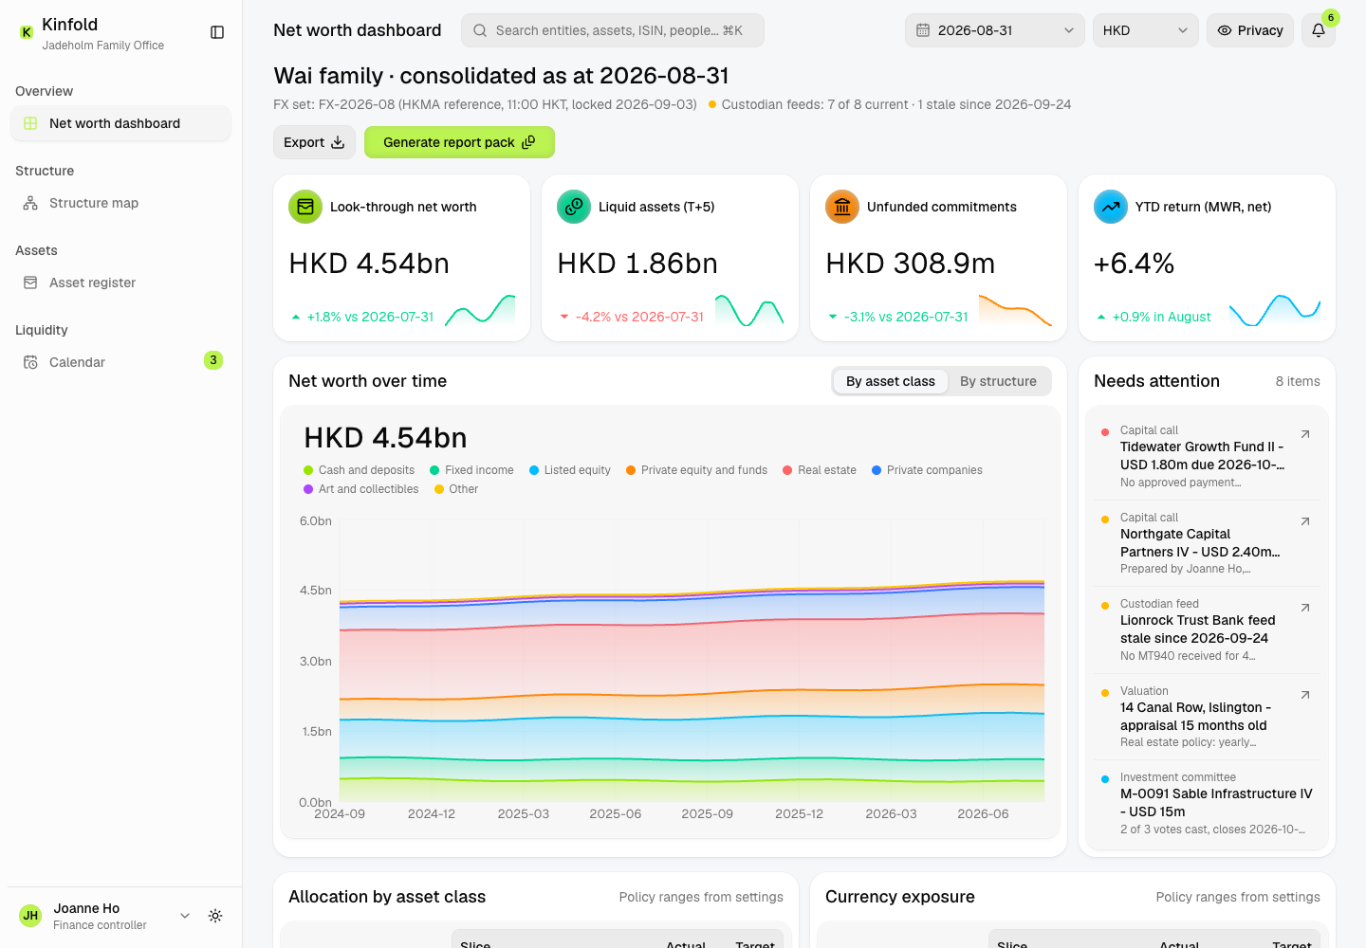Open notifications bell icon

coord(1319,30)
